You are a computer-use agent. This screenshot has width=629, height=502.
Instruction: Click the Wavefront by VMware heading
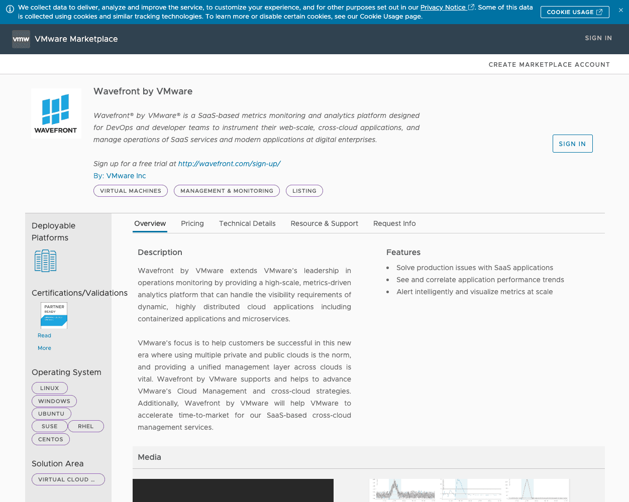click(143, 91)
